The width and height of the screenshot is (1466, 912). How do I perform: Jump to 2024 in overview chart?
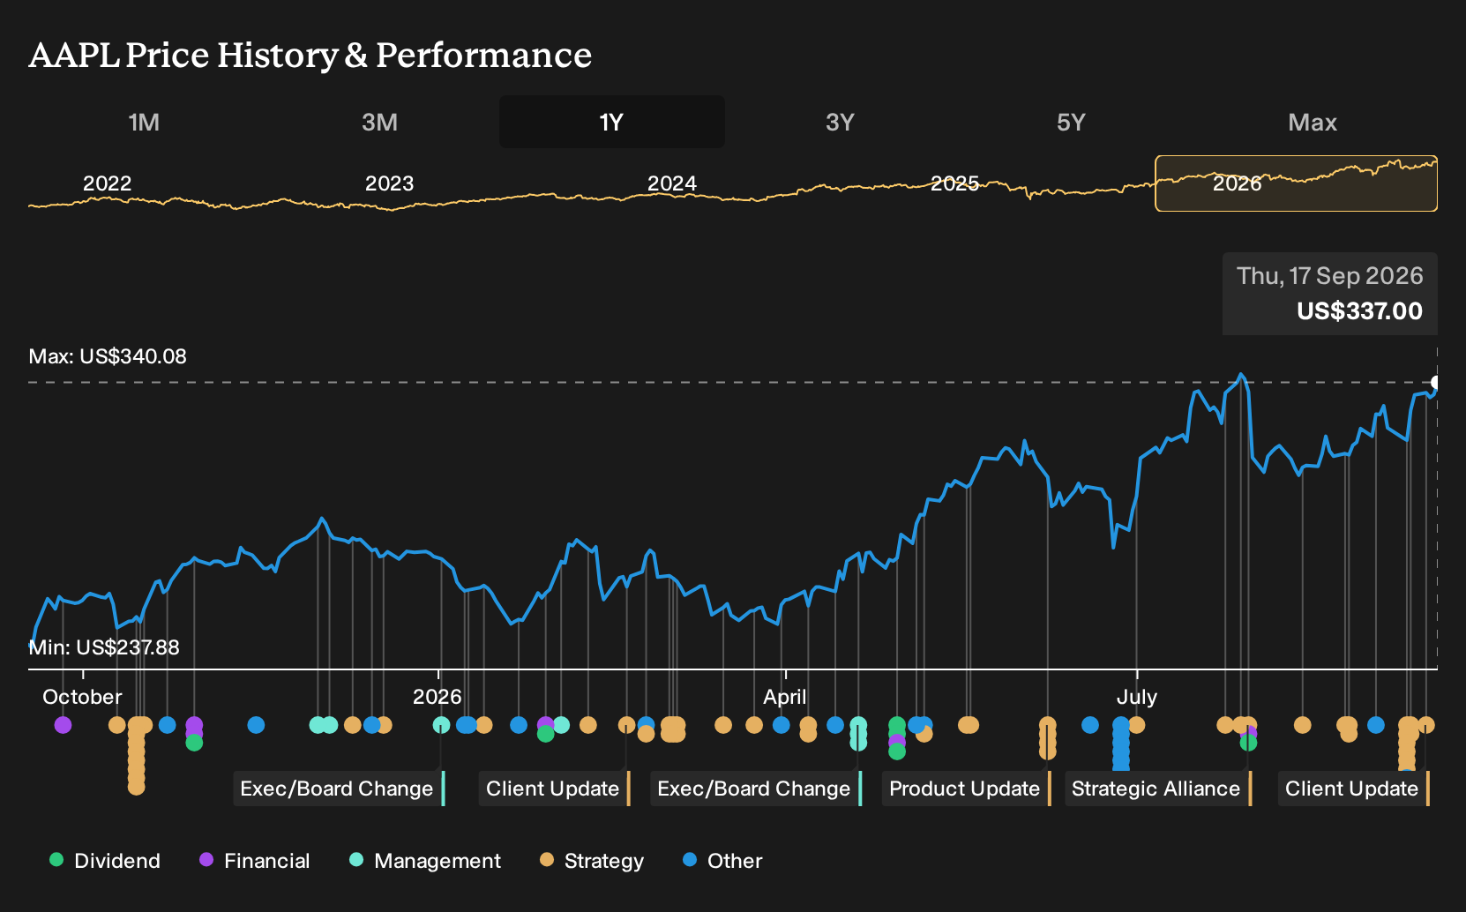point(672,183)
